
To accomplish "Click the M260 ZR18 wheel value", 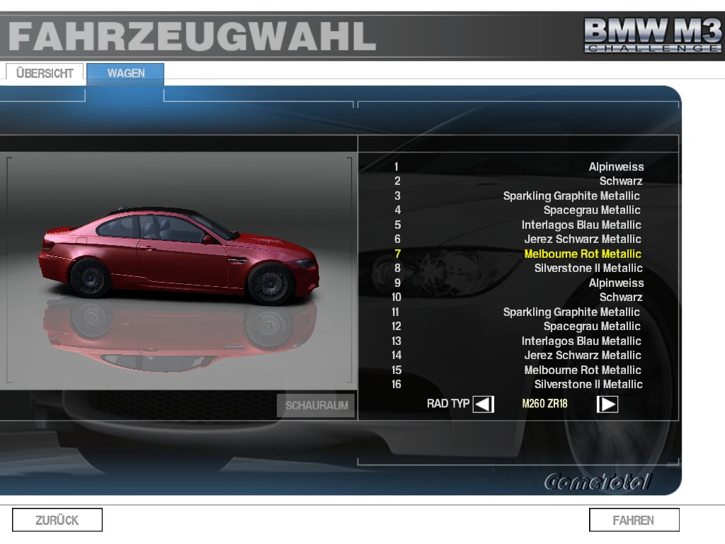I will click(544, 404).
